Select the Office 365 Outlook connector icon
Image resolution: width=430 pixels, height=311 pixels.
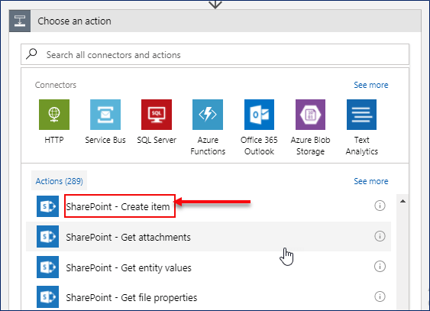(x=259, y=115)
